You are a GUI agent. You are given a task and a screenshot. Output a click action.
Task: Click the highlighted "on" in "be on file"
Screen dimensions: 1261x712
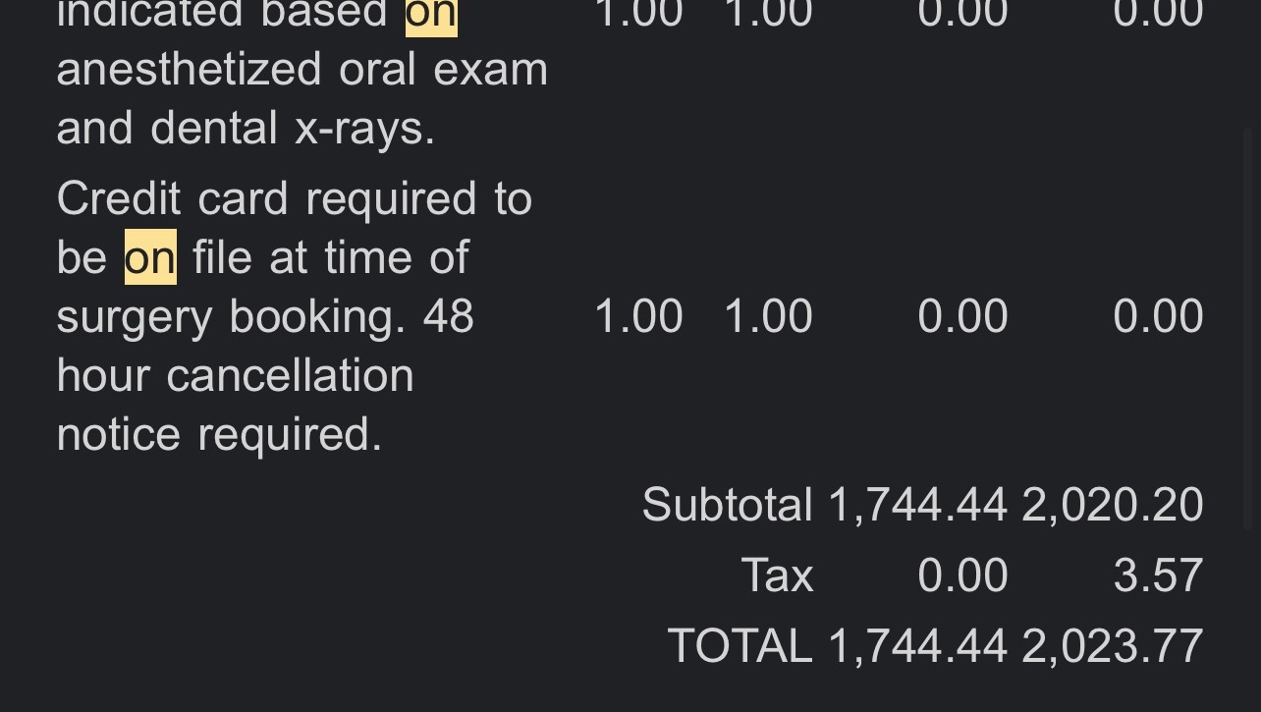coord(150,257)
